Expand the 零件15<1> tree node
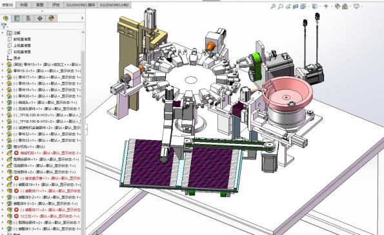Viewport: 384px width, 235px height. 3,65
